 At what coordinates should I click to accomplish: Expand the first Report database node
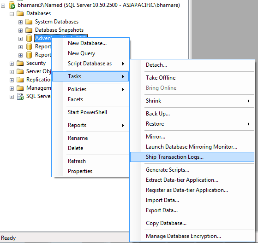point(20,47)
